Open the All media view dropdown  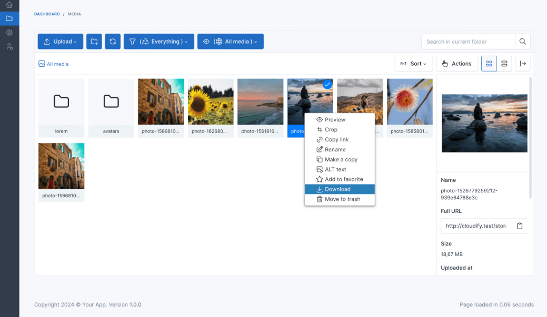point(230,42)
